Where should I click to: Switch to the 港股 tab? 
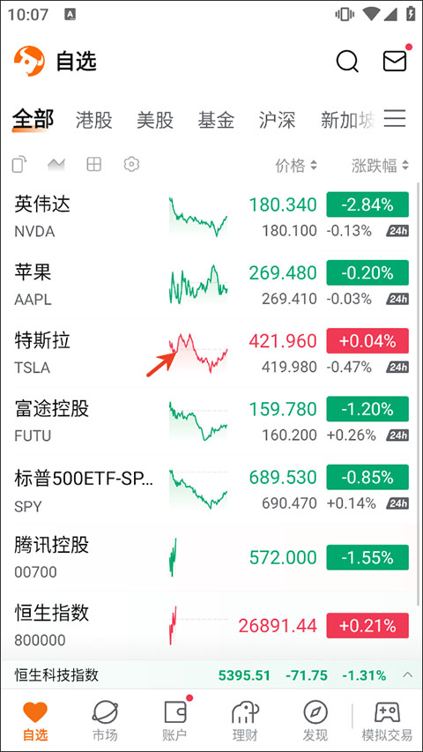point(93,120)
